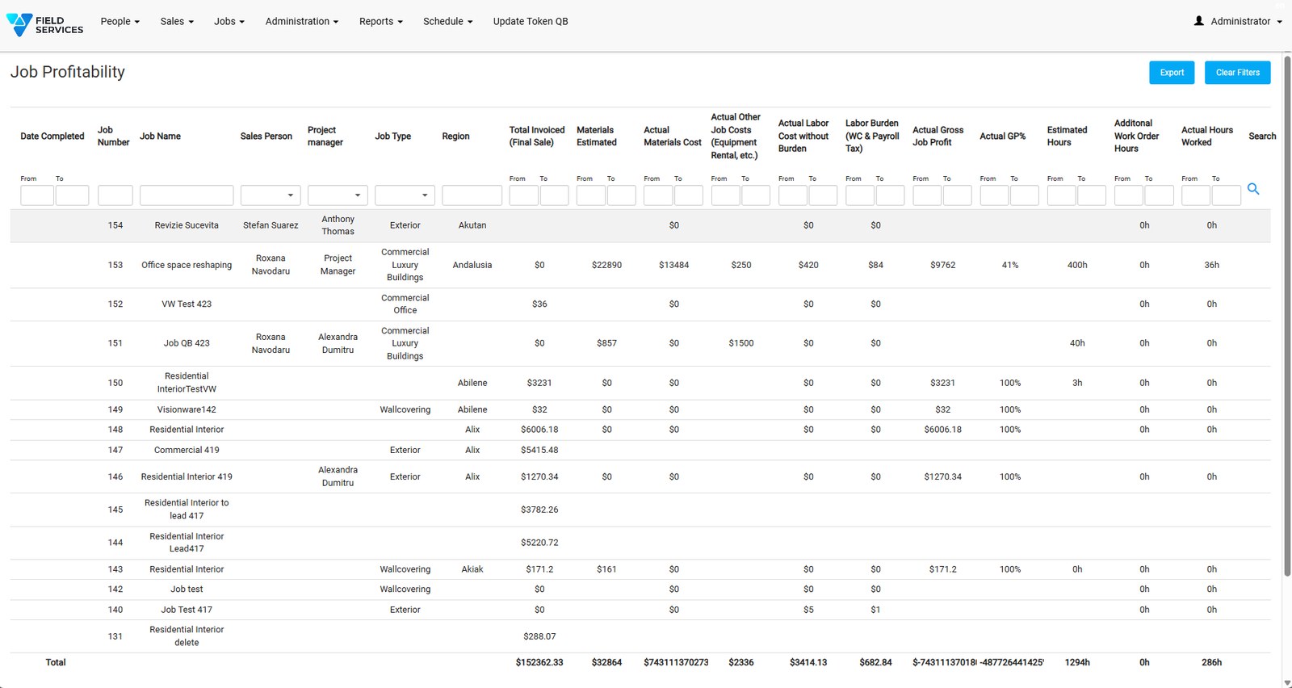Click the $5415.48 invoiced amount
This screenshot has width=1292, height=688.
click(x=539, y=450)
